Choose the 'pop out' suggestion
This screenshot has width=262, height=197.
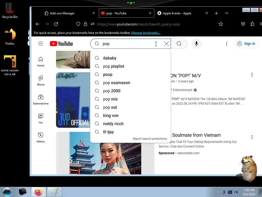(130, 107)
